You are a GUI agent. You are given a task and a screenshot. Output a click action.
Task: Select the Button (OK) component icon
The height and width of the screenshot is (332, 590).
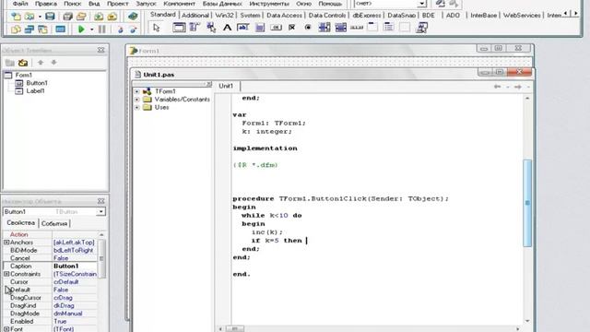[x=276, y=28]
